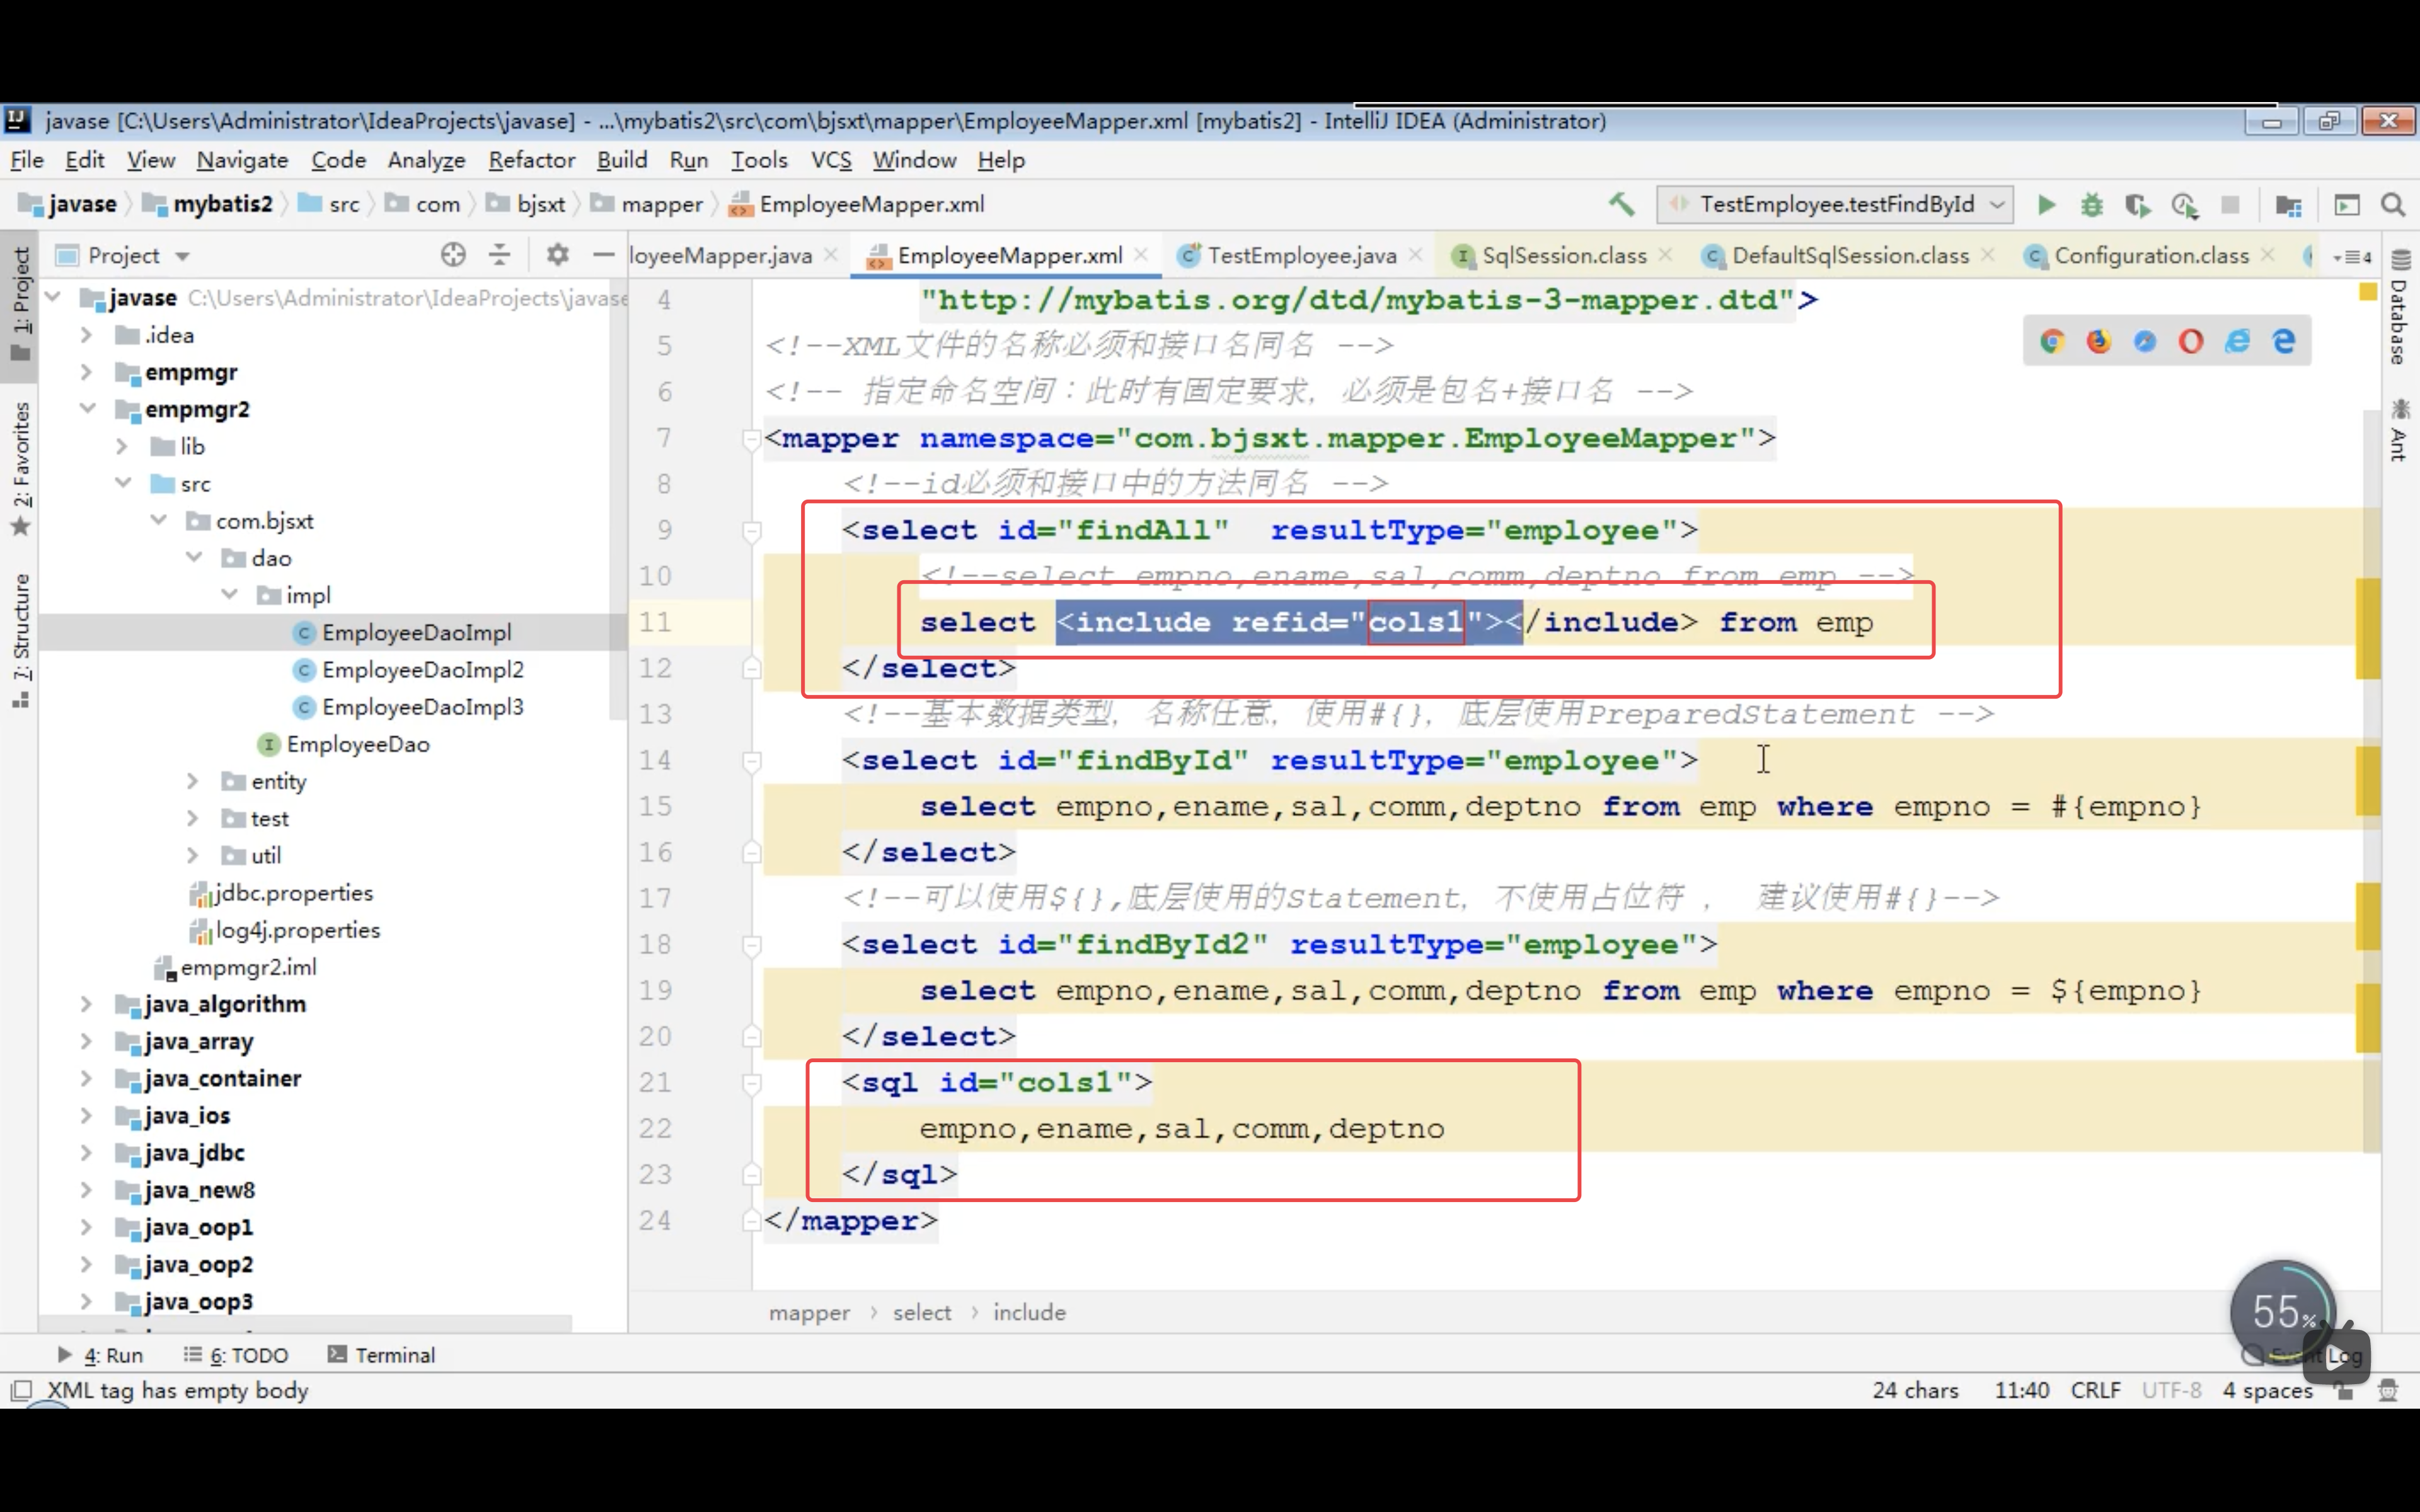The height and width of the screenshot is (1512, 2420).
Task: Collapse the impl folder in tree
Action: tap(229, 595)
